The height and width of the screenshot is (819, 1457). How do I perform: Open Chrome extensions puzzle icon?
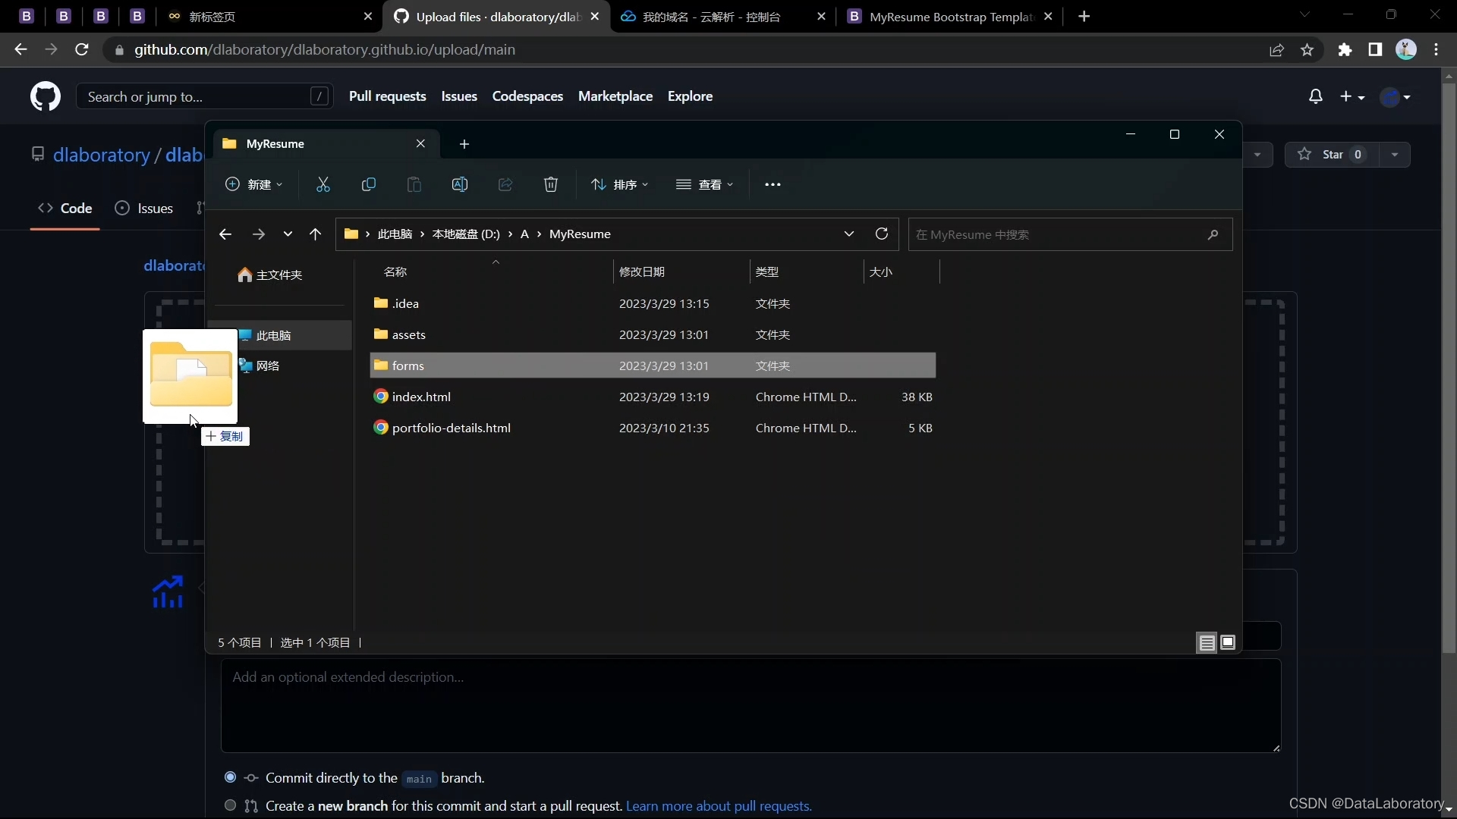coord(1345,49)
